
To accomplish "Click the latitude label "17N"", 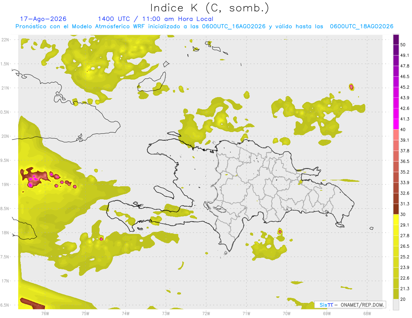I will point(5,281).
